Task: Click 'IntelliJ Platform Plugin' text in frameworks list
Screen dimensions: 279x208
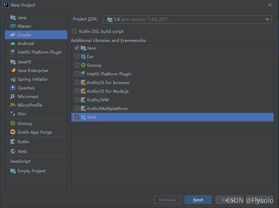Action: pyautogui.click(x=109, y=74)
